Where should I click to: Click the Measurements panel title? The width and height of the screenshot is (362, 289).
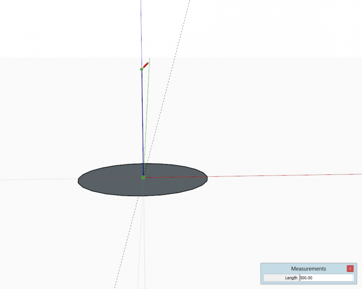pyautogui.click(x=308, y=269)
